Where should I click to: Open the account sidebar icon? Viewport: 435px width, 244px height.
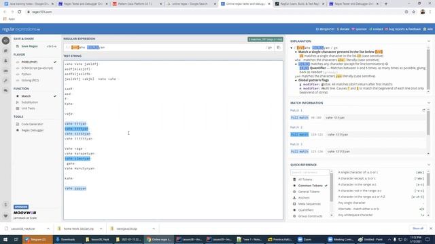[x=5, y=61]
